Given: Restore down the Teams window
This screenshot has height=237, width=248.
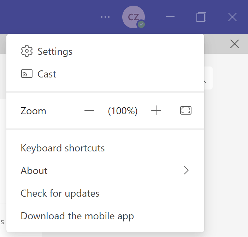Looking at the screenshot, I should pos(201,17).
